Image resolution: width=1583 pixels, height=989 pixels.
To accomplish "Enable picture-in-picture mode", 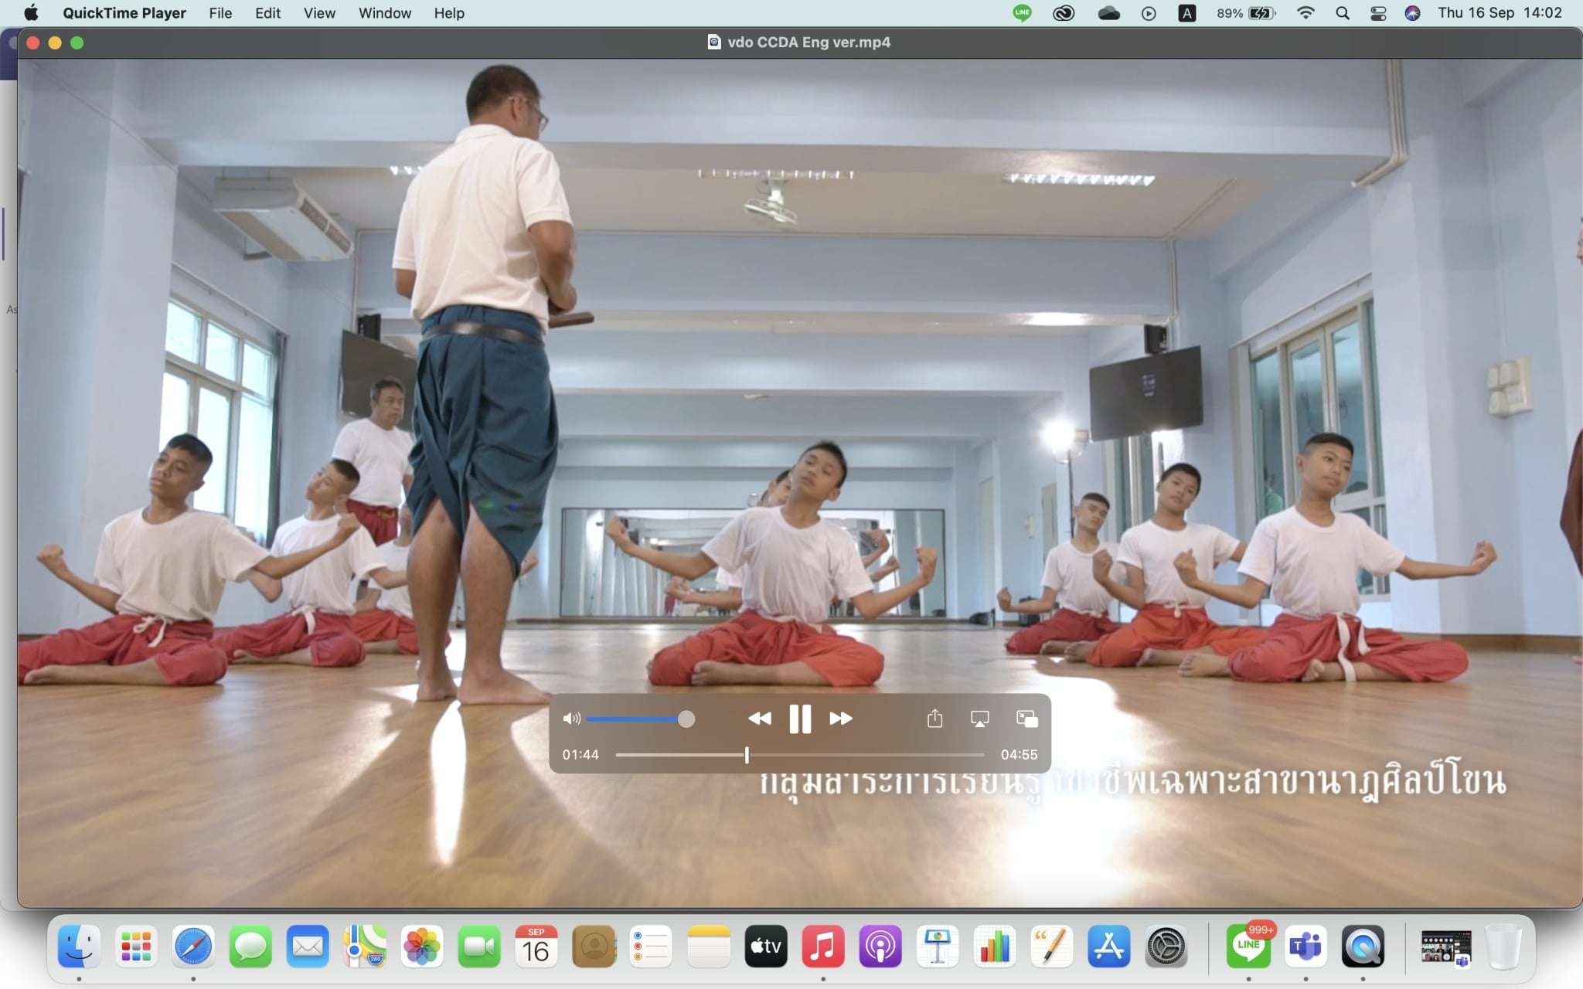I will pos(1026,719).
